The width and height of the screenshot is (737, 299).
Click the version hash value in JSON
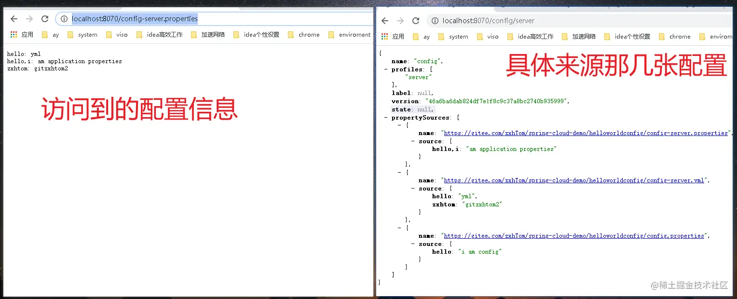click(495, 101)
